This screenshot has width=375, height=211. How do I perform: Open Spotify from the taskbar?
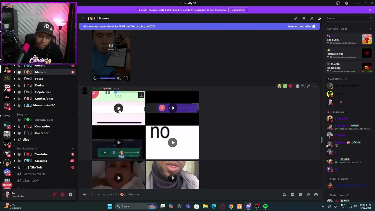tap(265, 206)
